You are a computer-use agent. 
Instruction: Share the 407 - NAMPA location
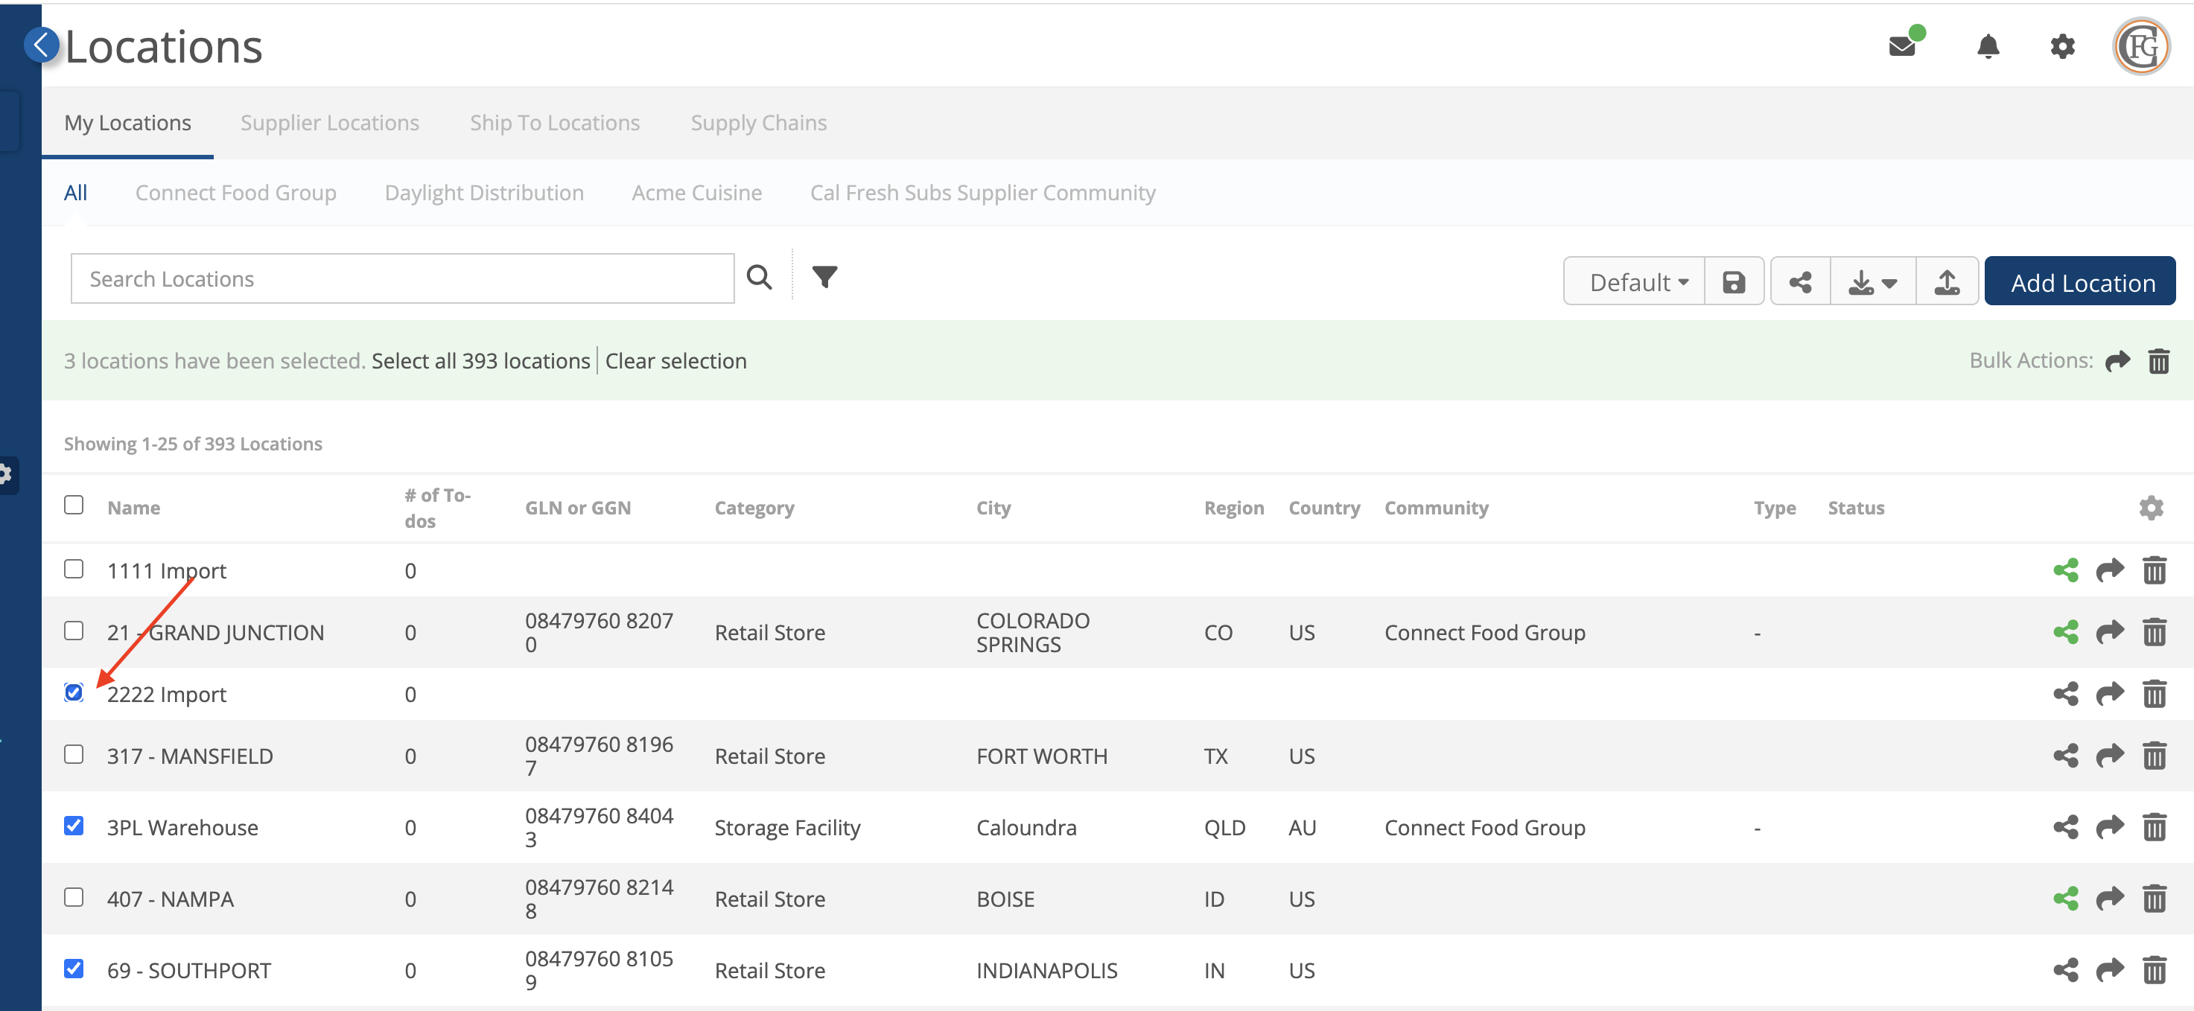click(2065, 899)
